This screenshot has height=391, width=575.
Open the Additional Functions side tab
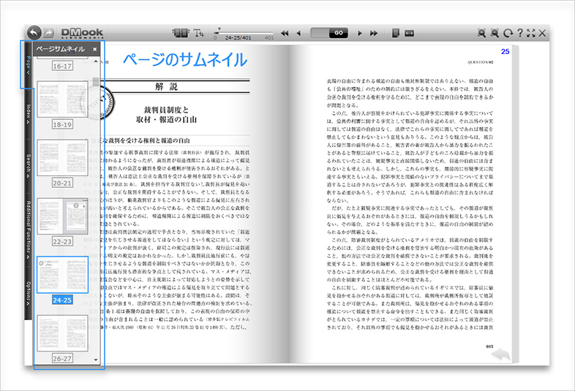[29, 230]
